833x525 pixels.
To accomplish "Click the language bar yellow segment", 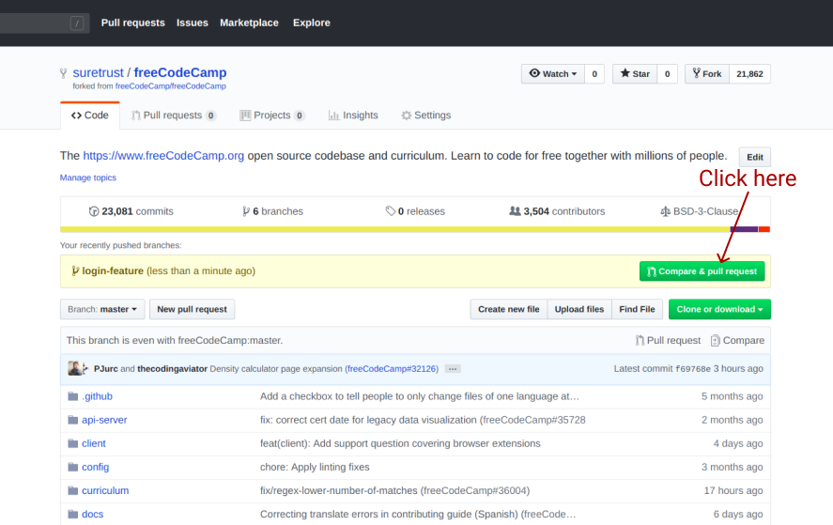I will point(394,229).
